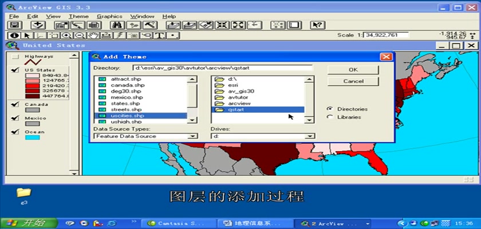Toggle the Mexico theme checkbox
481x229 pixels.
(x=15, y=119)
